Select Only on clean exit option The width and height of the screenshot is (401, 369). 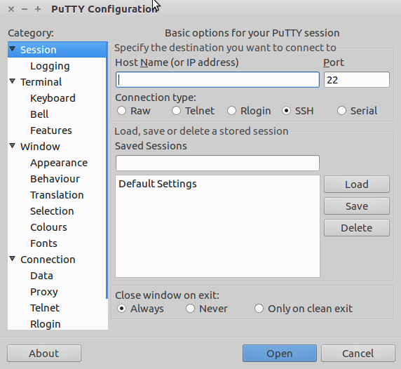pos(259,309)
